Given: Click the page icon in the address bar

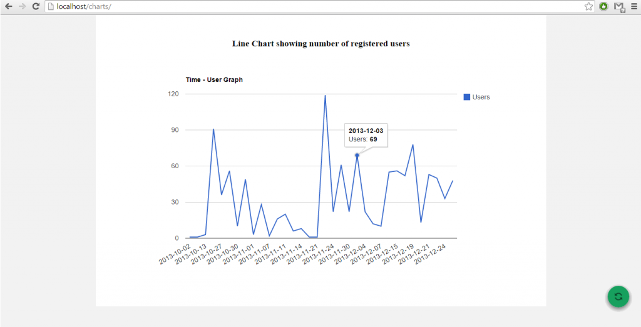Looking at the screenshot, I should point(51,6).
